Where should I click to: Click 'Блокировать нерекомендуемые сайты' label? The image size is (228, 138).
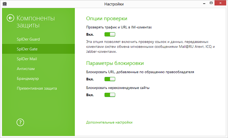118,88
